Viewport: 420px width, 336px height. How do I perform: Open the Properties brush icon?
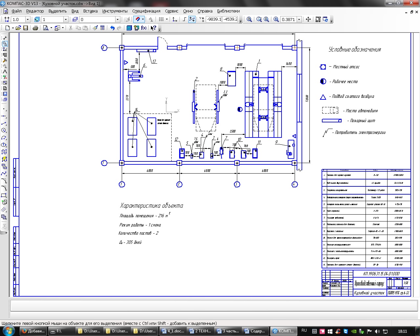pyautogui.click(x=95, y=28)
